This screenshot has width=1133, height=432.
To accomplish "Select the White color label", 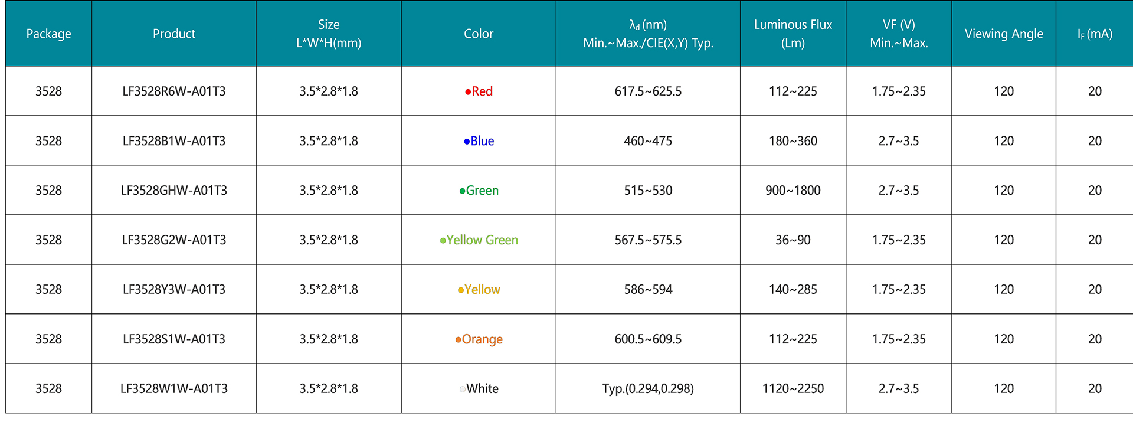I will [482, 389].
